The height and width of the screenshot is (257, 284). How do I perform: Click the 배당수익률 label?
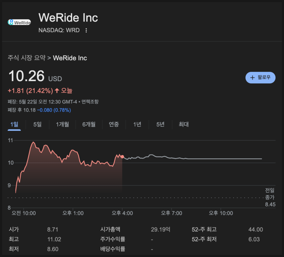[x=113, y=249]
